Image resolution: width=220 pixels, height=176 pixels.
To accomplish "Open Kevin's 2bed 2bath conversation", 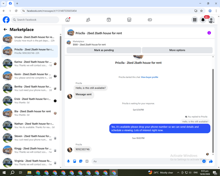I will point(29,76).
